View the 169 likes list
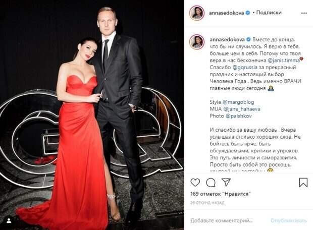The height and width of the screenshot is (230, 313). point(221,194)
